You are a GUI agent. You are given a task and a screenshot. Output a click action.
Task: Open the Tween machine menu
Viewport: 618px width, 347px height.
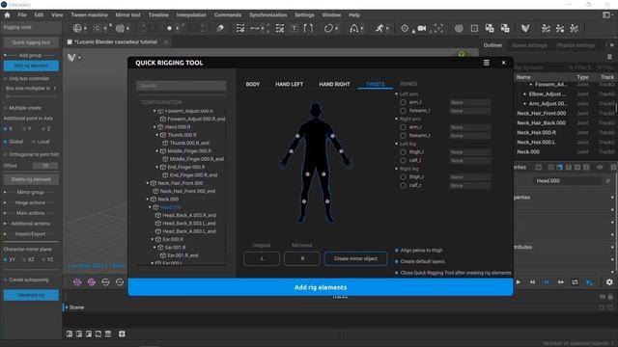tap(89, 15)
